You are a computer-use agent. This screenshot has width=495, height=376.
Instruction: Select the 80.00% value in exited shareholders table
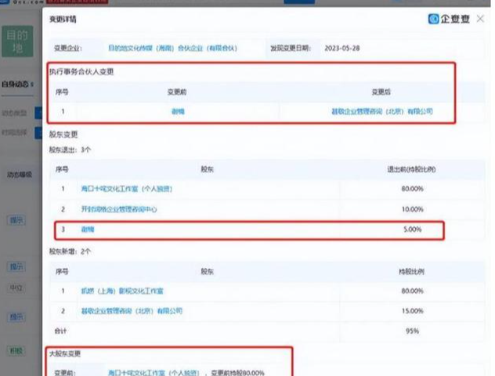click(412, 189)
